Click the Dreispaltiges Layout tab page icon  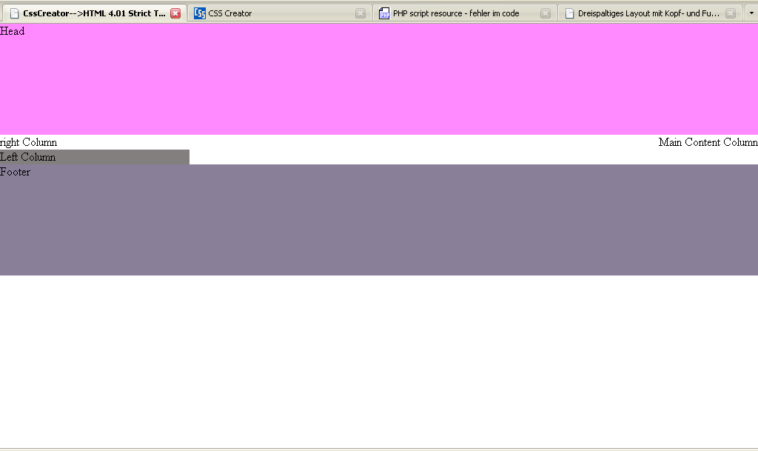[569, 13]
